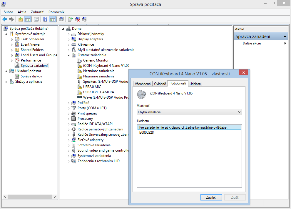291x209 pixels.
Task: Click the Back arrow toolbar icon
Action: pos(5,19)
